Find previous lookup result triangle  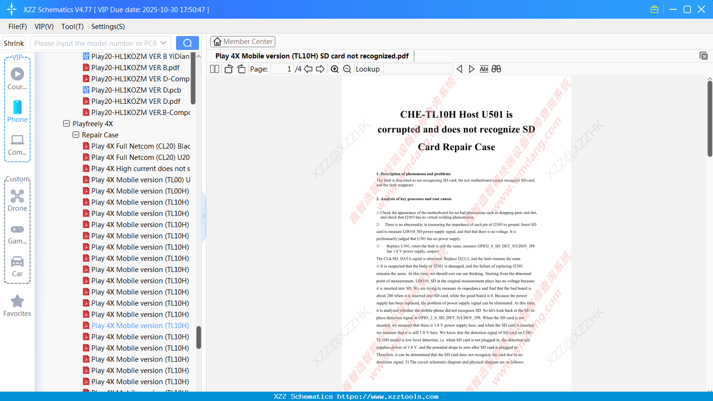click(x=459, y=69)
